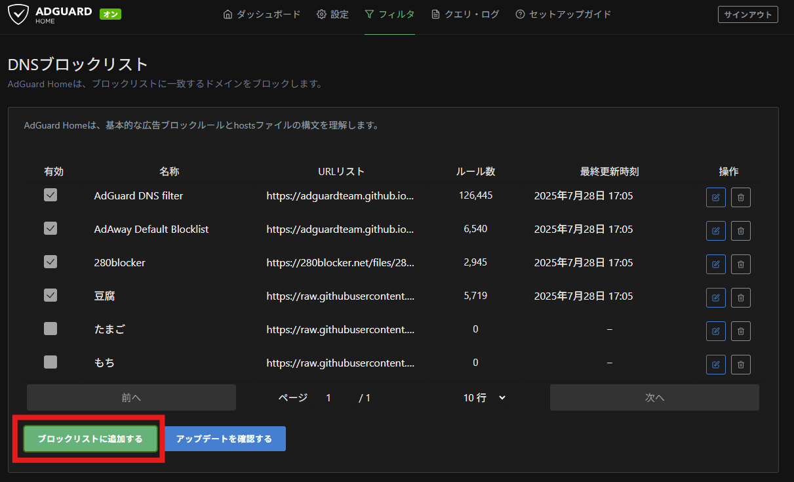794x482 pixels.
Task: Sort by 最終更新時刻 column header
Action: (x=609, y=171)
